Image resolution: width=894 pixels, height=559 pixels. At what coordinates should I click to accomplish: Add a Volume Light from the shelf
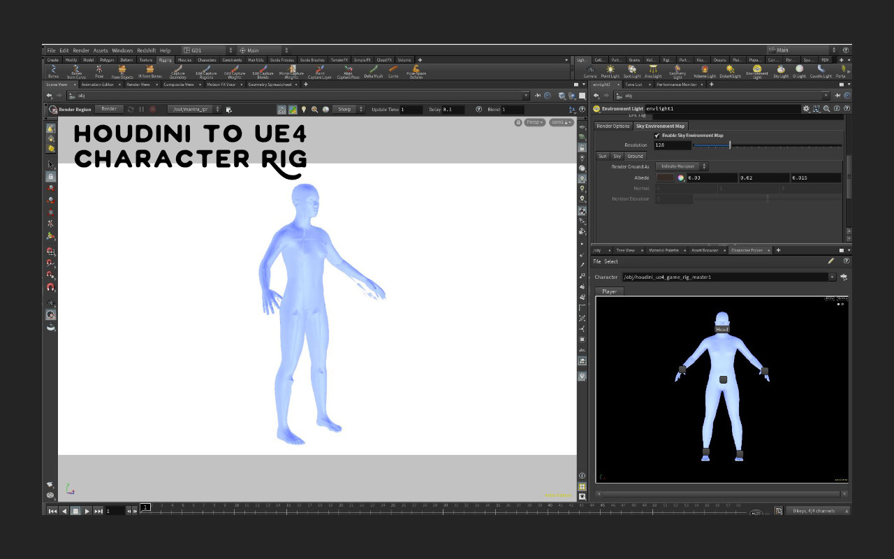coord(704,71)
